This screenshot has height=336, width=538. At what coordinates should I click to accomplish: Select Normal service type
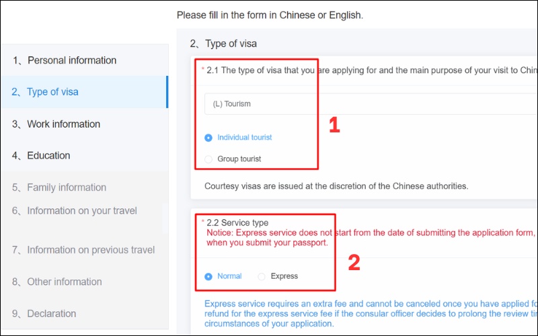coord(208,276)
